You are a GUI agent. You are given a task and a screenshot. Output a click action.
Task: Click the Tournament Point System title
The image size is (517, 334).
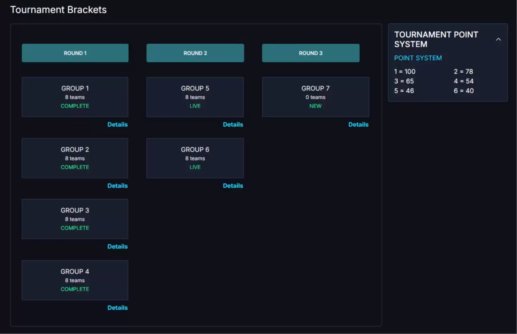(436, 39)
